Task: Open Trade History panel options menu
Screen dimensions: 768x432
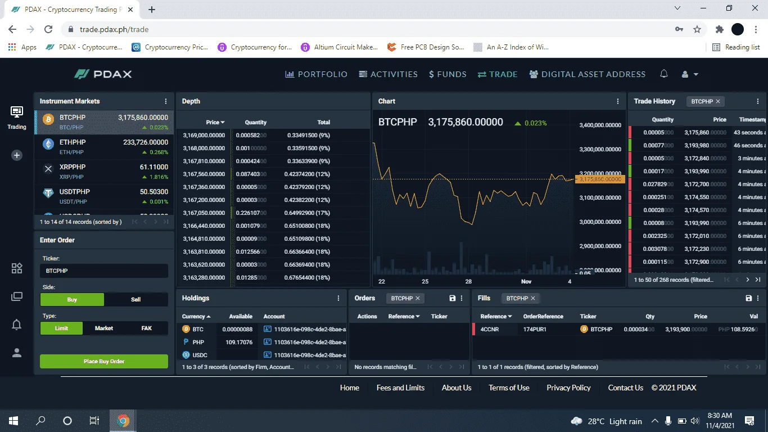Action: click(x=758, y=101)
